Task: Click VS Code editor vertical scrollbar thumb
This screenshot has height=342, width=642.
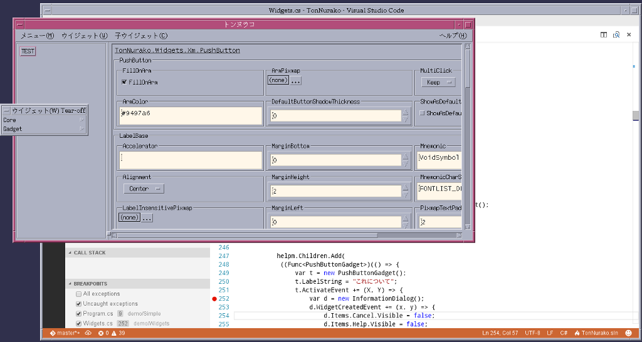Action: pos(636,115)
